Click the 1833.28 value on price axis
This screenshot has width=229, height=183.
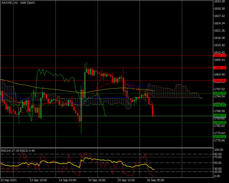tap(219, 1)
